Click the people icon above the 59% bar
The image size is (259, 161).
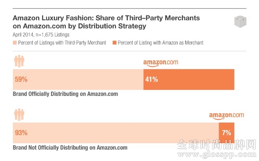pos(19,61)
